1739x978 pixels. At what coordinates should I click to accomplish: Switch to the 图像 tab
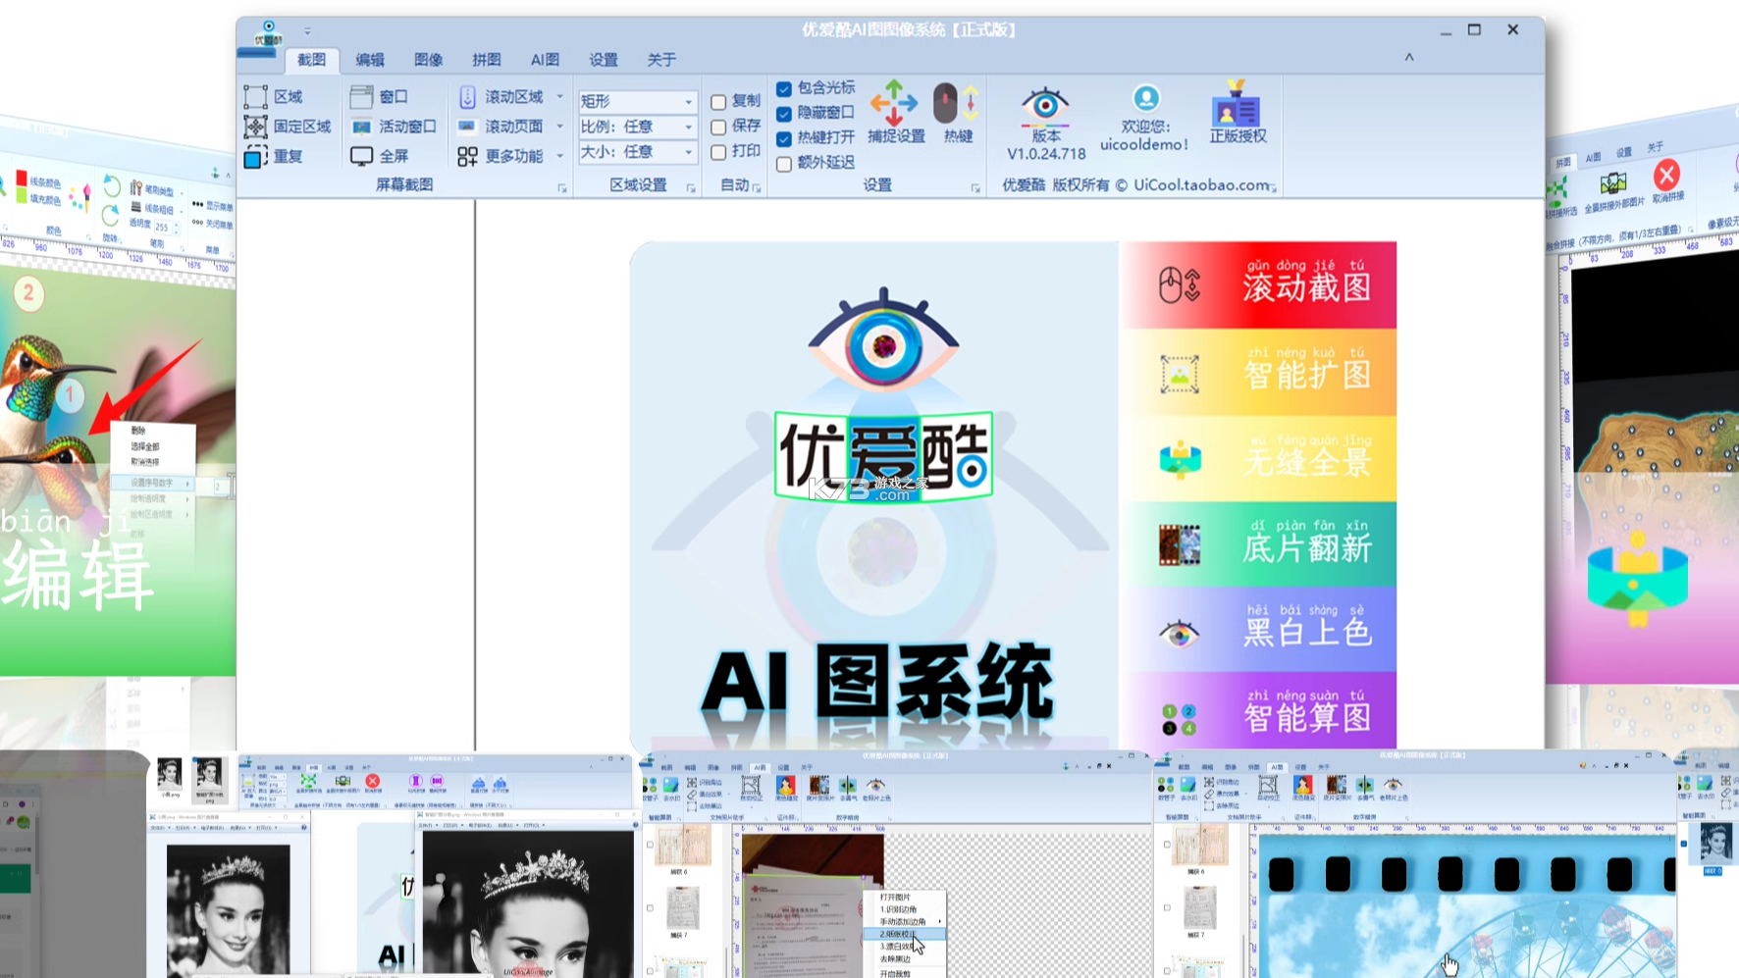[428, 60]
